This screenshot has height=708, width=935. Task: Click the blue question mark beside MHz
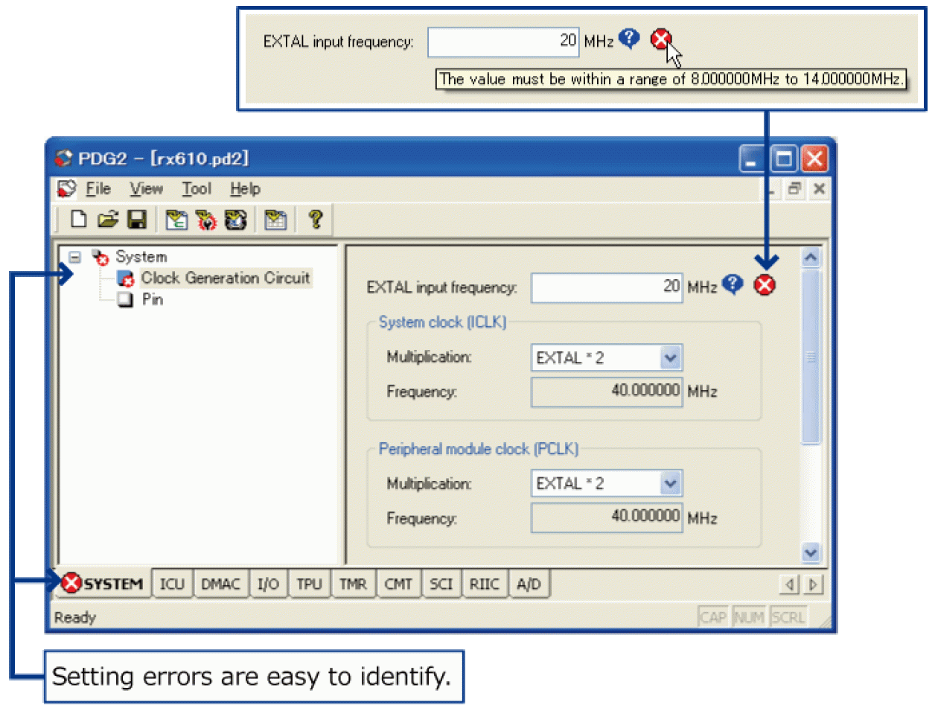coord(733,286)
